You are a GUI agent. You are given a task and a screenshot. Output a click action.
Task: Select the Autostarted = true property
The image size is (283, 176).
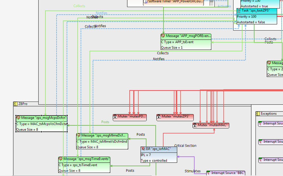pyautogui.click(x=254, y=6)
